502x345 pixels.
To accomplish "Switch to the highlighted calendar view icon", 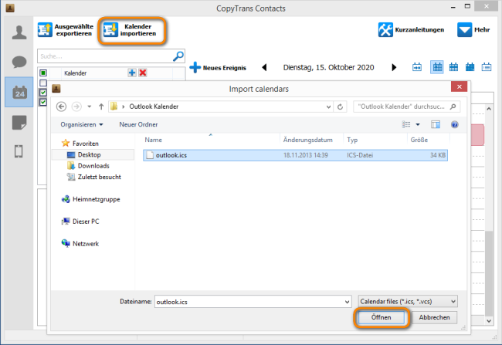I will coord(437,67).
